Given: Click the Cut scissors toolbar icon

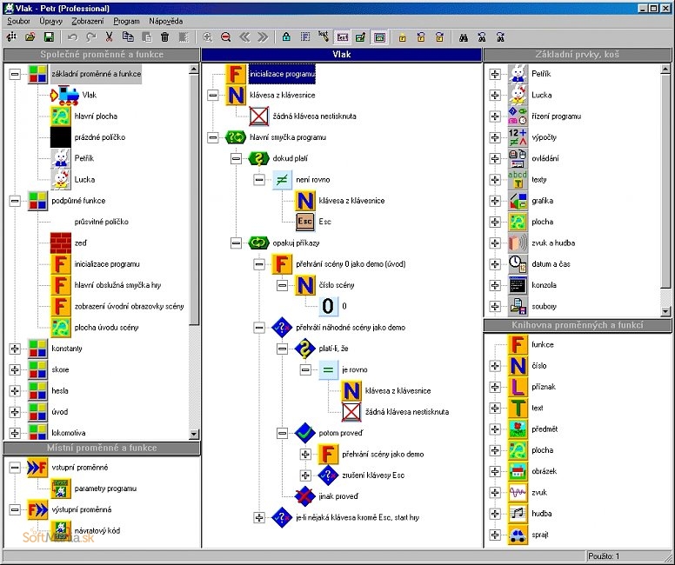Looking at the screenshot, I should (109, 37).
